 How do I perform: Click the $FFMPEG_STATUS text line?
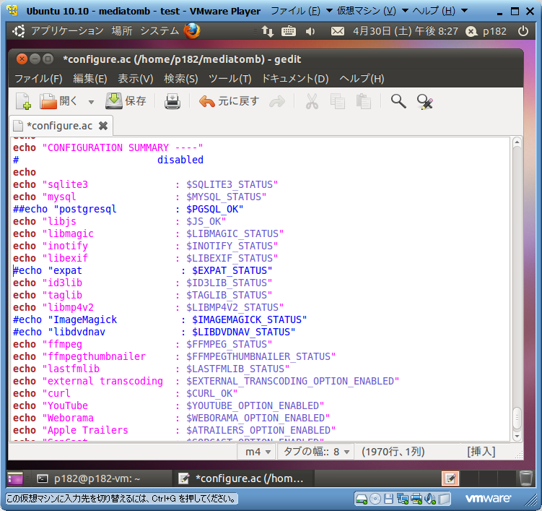click(230, 344)
